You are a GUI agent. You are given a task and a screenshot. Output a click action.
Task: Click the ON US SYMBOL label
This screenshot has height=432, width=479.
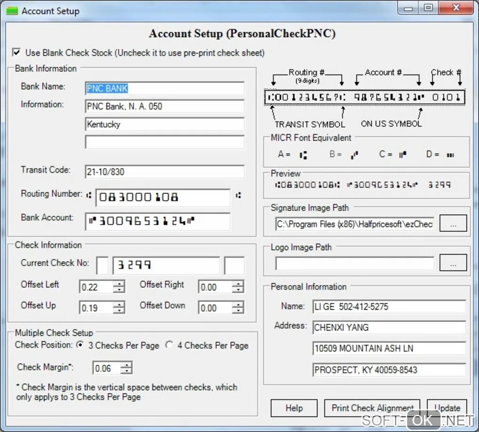pyautogui.click(x=391, y=124)
